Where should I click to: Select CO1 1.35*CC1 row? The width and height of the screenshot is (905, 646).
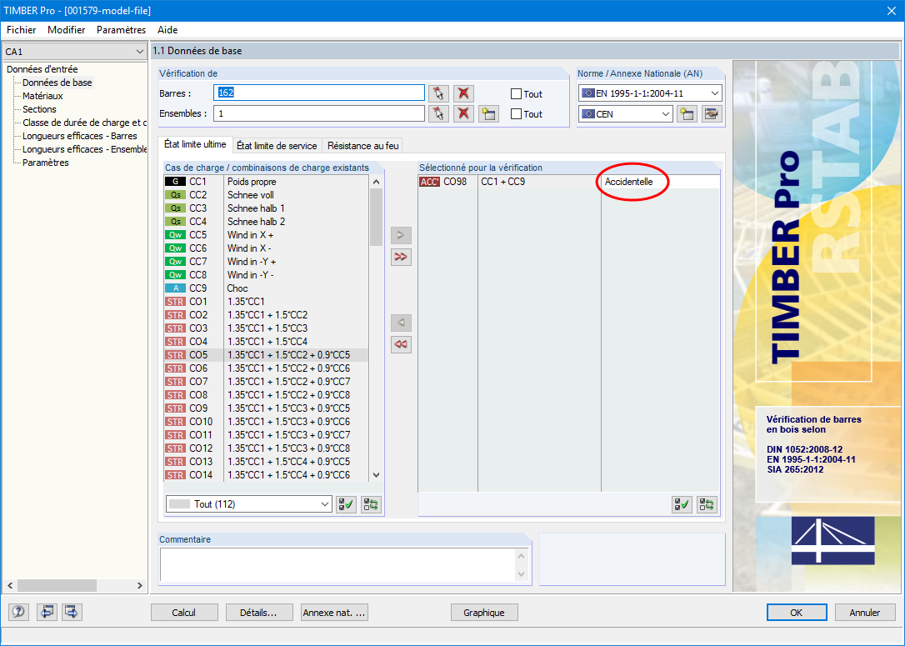coord(266,302)
